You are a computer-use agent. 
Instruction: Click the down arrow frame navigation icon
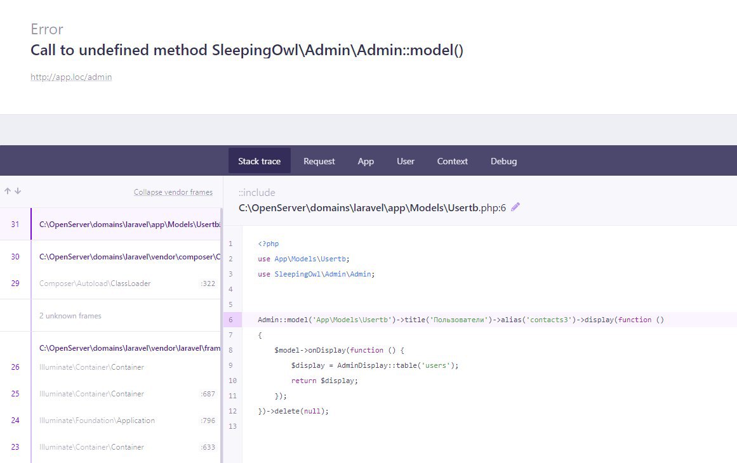click(x=18, y=191)
